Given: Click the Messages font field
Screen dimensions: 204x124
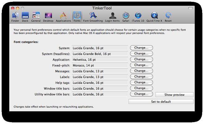Looking at the screenshot, I should [100, 71].
